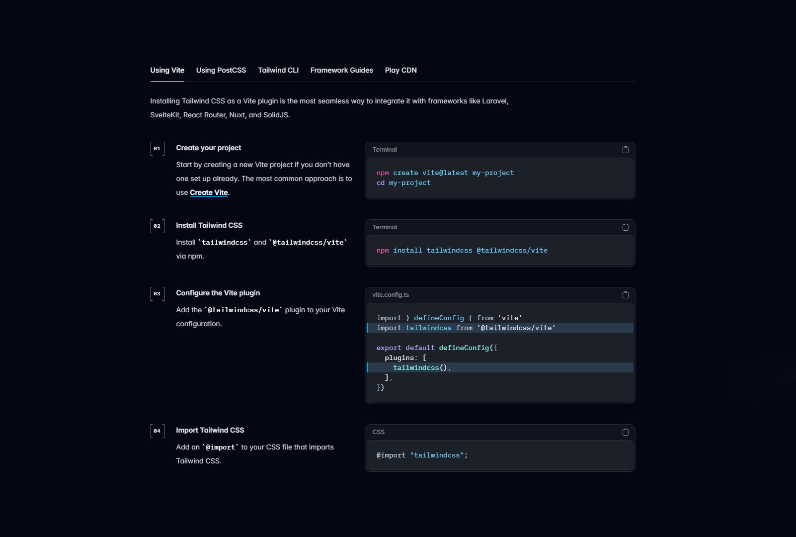The width and height of the screenshot is (796, 537).
Task: Click the 02 step number badge
Action: (157, 226)
